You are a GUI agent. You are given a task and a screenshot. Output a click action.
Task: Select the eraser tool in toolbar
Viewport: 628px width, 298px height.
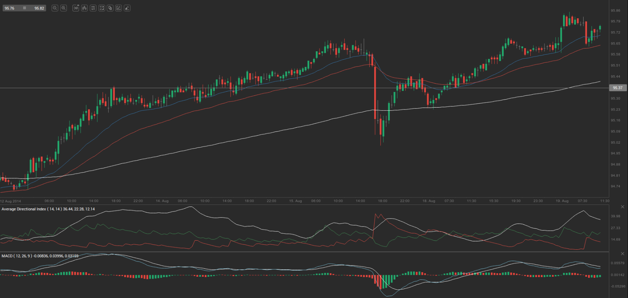(x=127, y=8)
